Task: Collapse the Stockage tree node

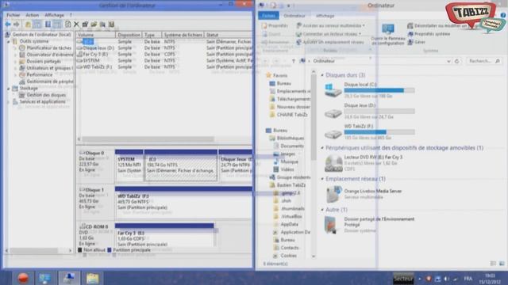Action: [9, 89]
